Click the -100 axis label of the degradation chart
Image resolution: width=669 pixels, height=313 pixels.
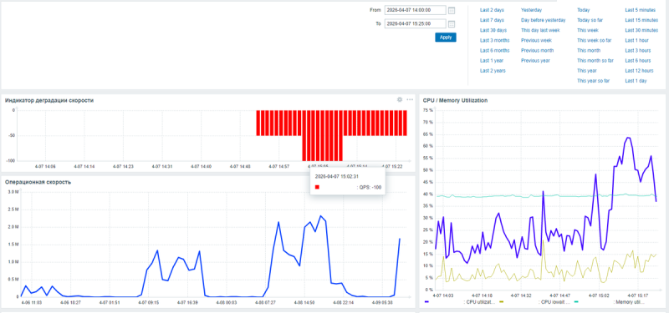click(11, 160)
